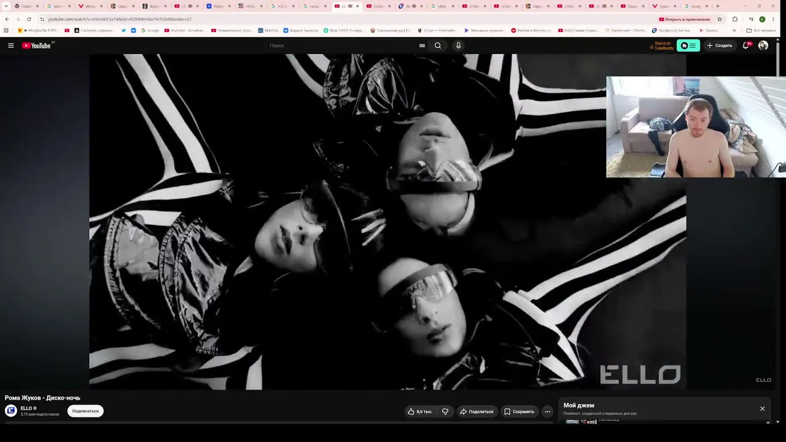Image resolution: width=786 pixels, height=442 pixels.
Task: Open the YouTube notifications bell
Action: pos(746,45)
